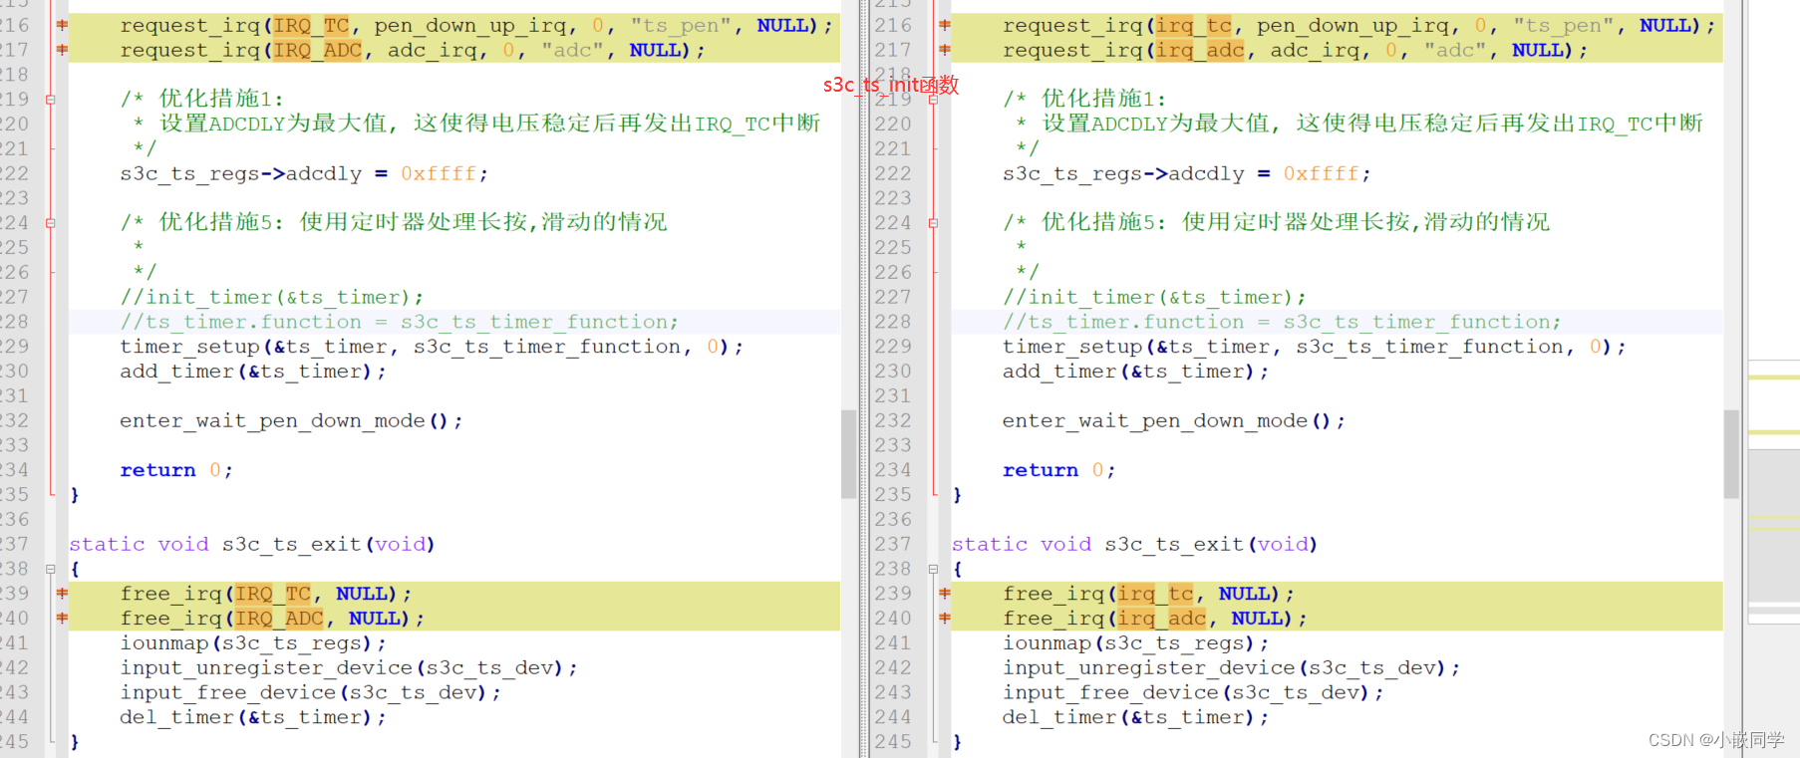Click 'add_timer(&ts_timer);' in left pane
Viewport: 1800px width, 758px height.
(x=253, y=372)
